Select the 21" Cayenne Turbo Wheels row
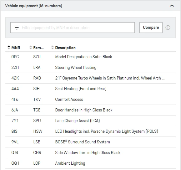Screen dimensions: 181x170 pos(91,78)
